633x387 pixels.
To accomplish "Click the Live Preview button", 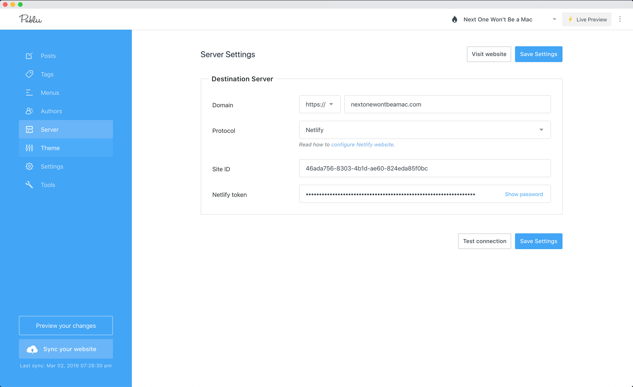I will click(x=587, y=19).
